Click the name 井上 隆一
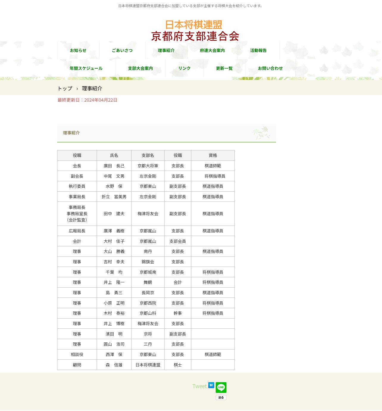382x411 pixels. click(114, 282)
